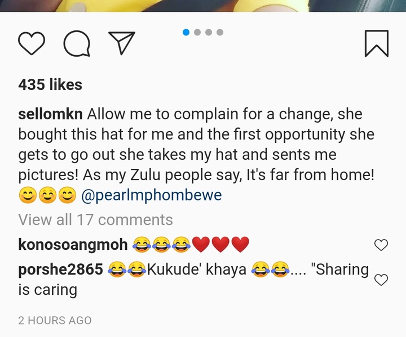The height and width of the screenshot is (337, 406).
Task: Open the 435 likes list
Action: (50, 84)
